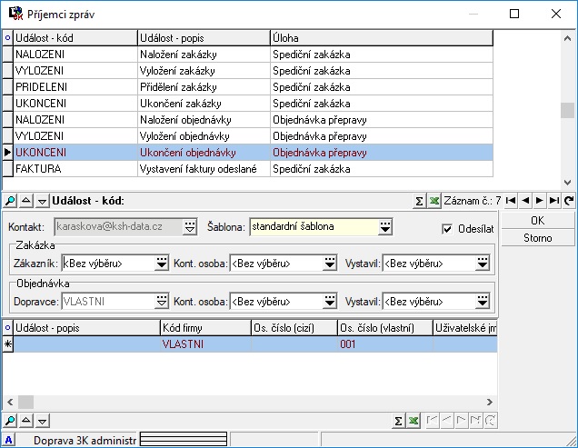Image resolution: width=578 pixels, height=448 pixels.
Task: Click the magnifier icon in the bottom toolbar
Action: [x=10, y=421]
